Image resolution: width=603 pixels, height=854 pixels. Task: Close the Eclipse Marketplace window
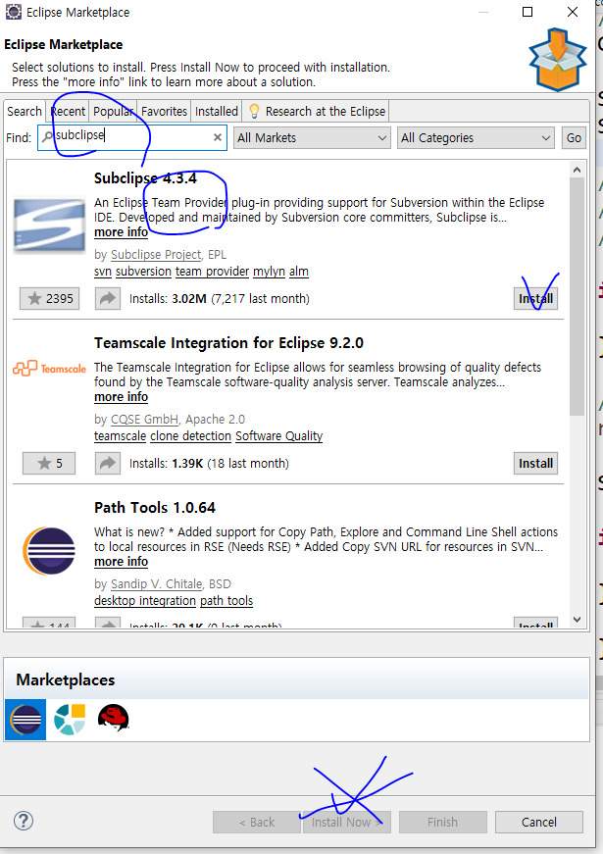pos(573,12)
